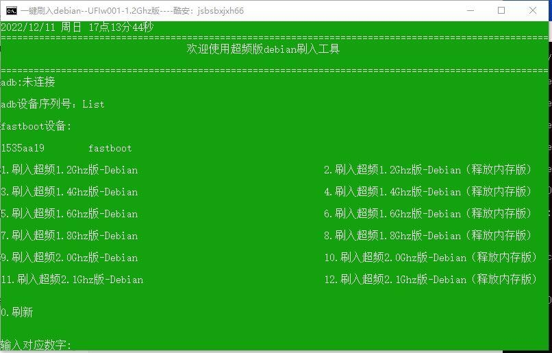The width and height of the screenshot is (552, 353).
Task: Select option 9 刷入超频2.0Ghz版-Debian
Action: coord(69,258)
